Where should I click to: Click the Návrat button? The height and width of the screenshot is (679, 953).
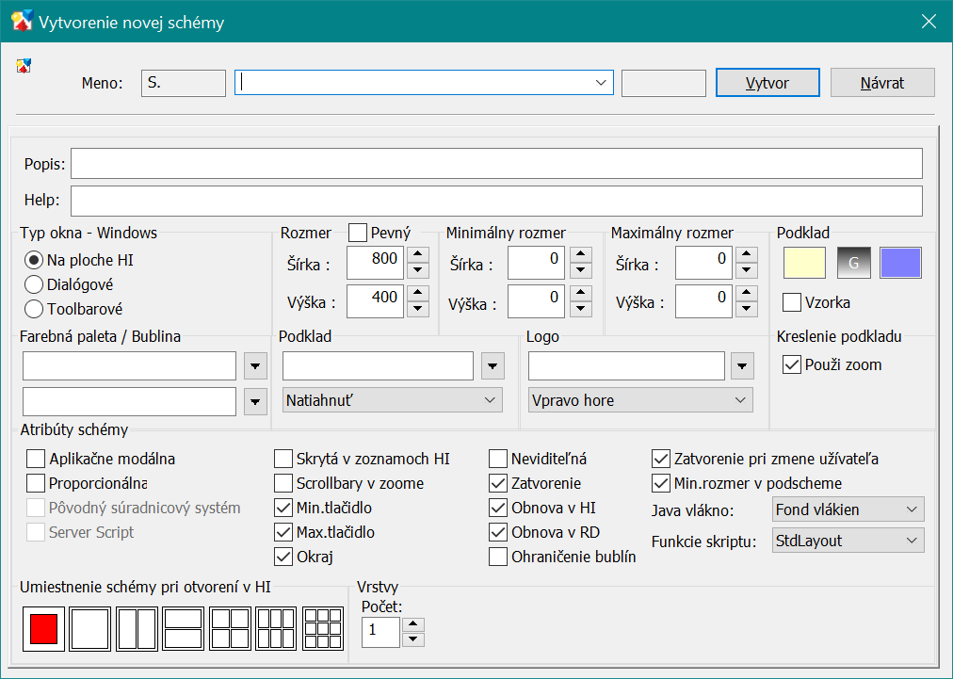[882, 83]
